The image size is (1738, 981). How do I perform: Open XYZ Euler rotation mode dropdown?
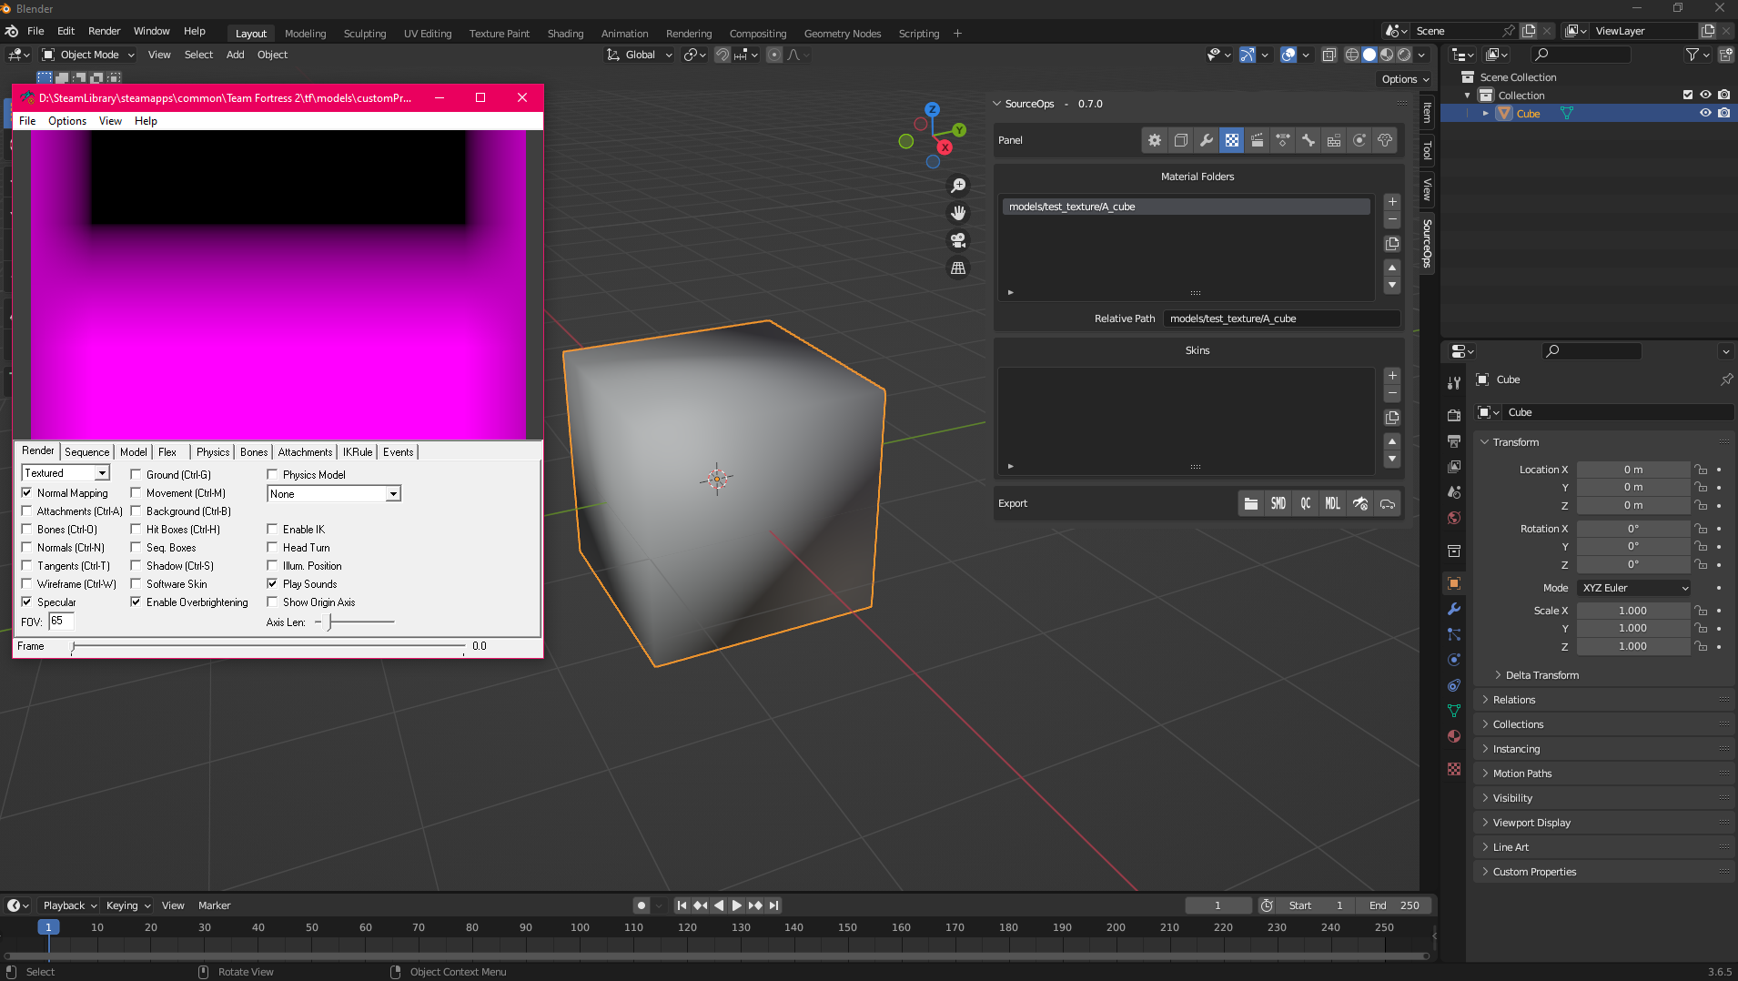click(1634, 588)
